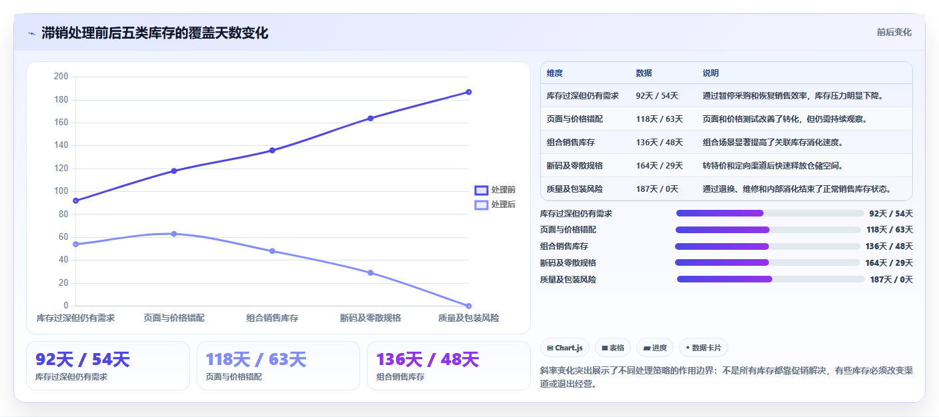Select the 处理后 data point at 组合销售库存
The height and width of the screenshot is (417, 939).
click(272, 251)
